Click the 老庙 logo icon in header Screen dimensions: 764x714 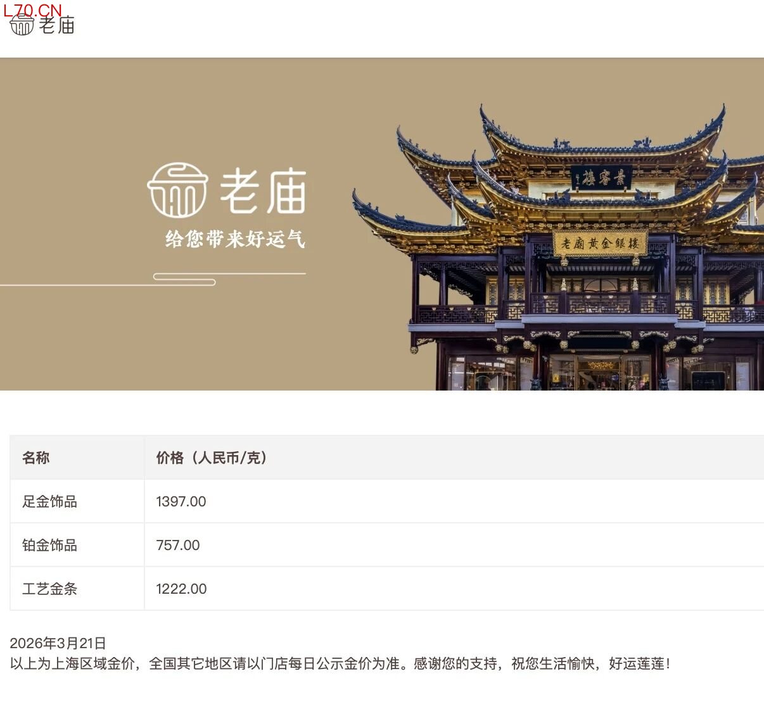(x=22, y=25)
